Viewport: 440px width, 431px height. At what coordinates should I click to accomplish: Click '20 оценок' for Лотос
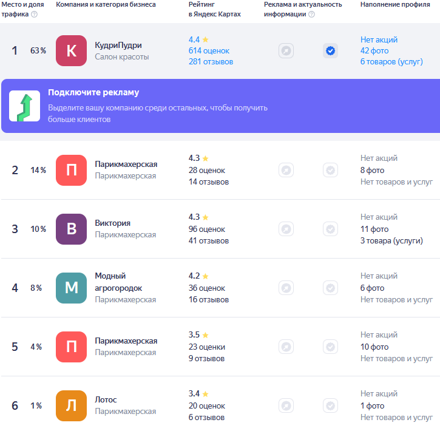(x=207, y=406)
